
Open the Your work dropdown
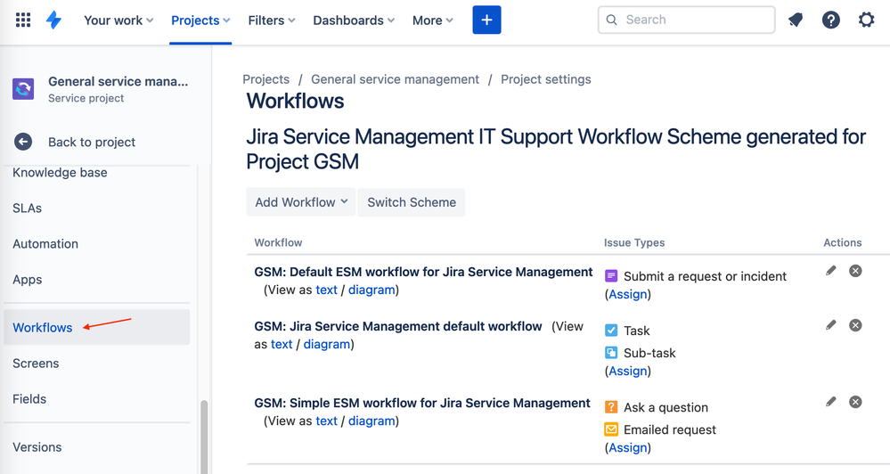pos(118,20)
